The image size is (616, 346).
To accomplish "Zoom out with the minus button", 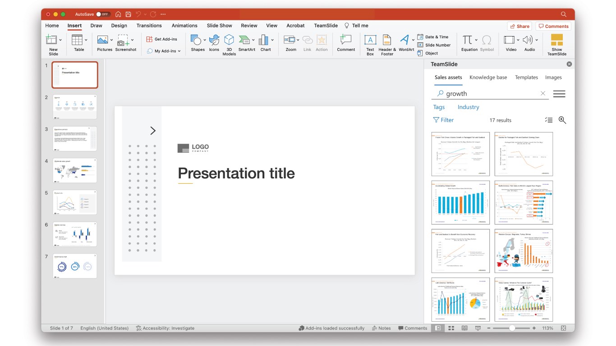I will (x=489, y=328).
